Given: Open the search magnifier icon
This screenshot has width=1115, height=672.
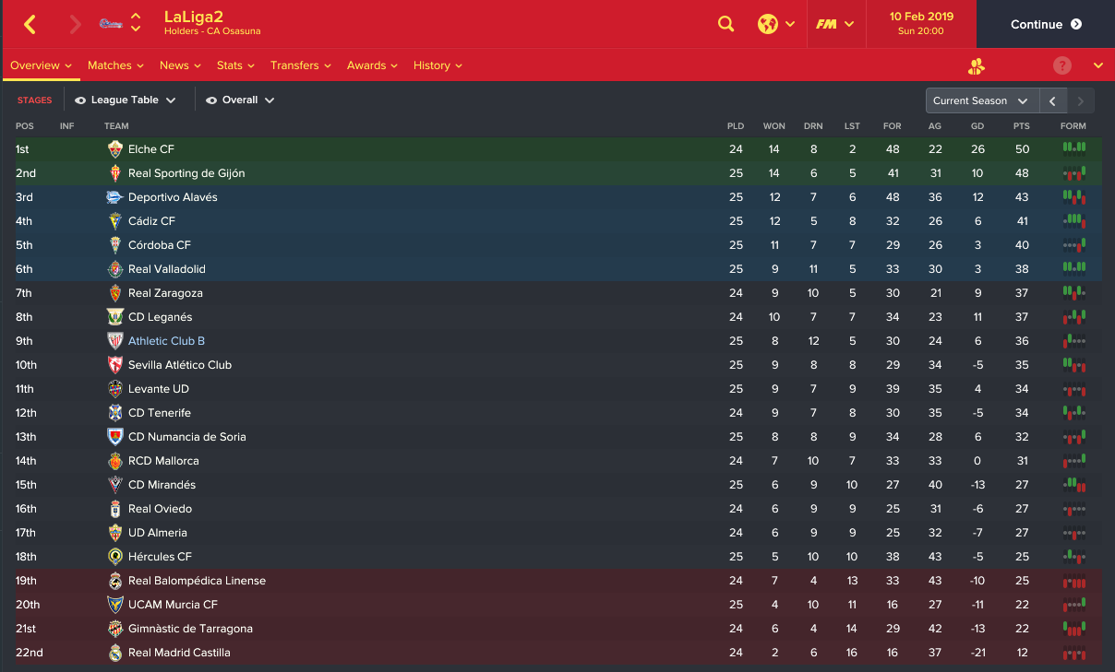Looking at the screenshot, I should tap(726, 25).
